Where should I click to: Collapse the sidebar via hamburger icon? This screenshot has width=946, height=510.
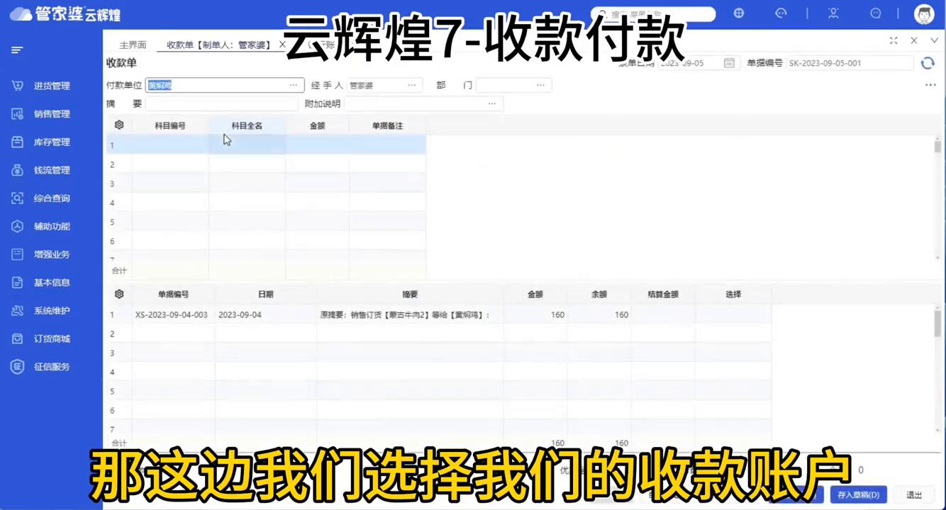(17, 50)
